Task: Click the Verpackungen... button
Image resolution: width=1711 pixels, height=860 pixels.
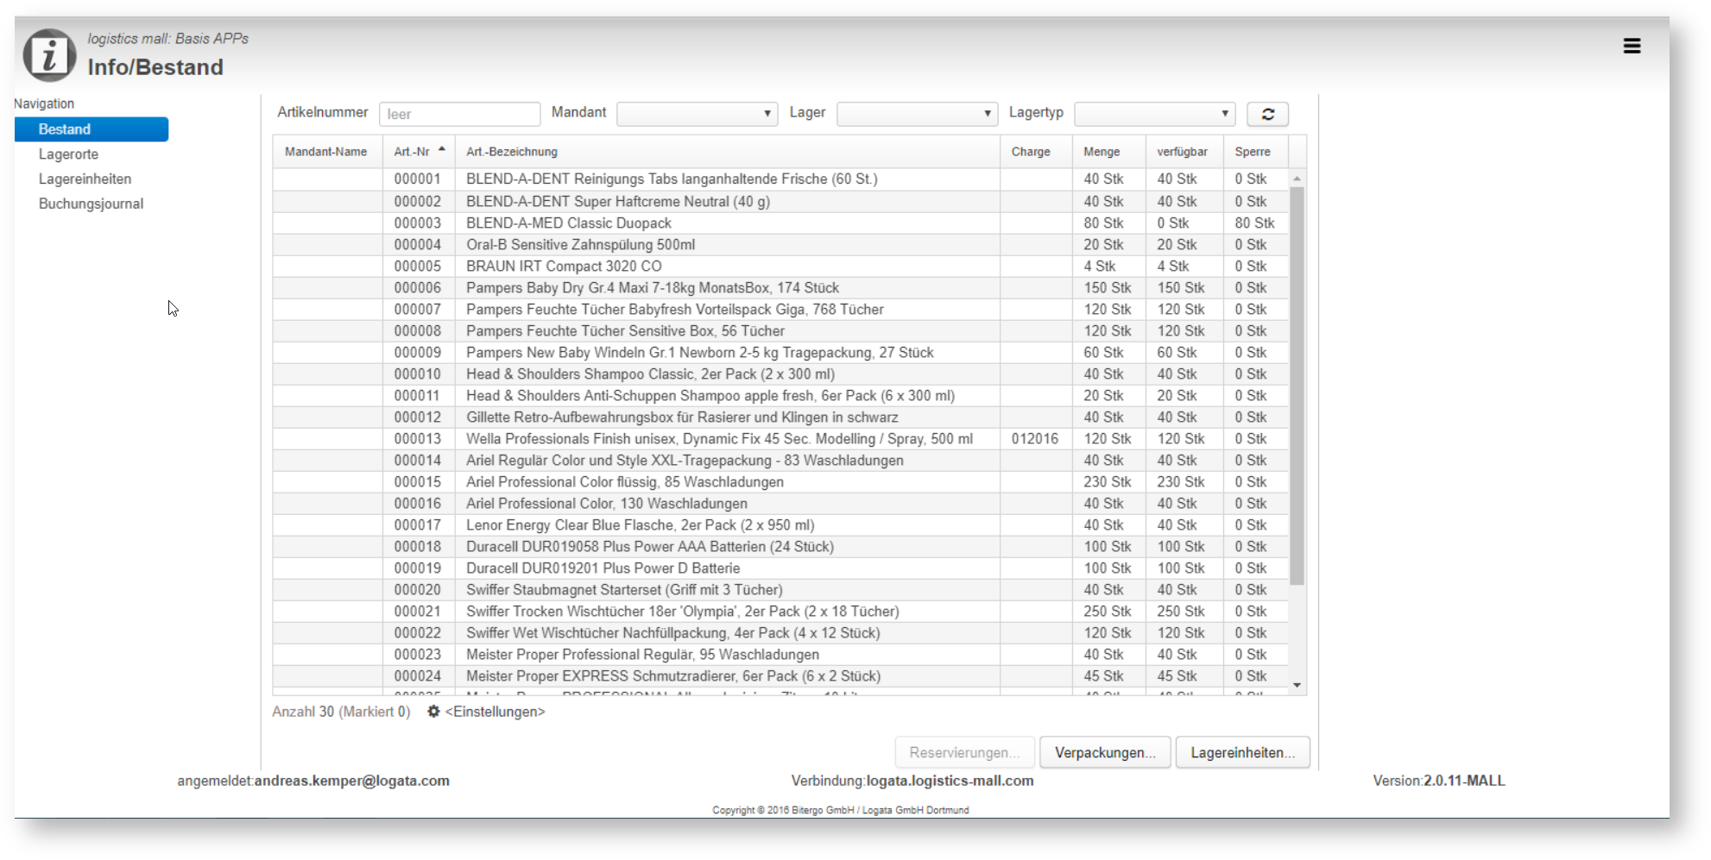Action: click(1105, 752)
